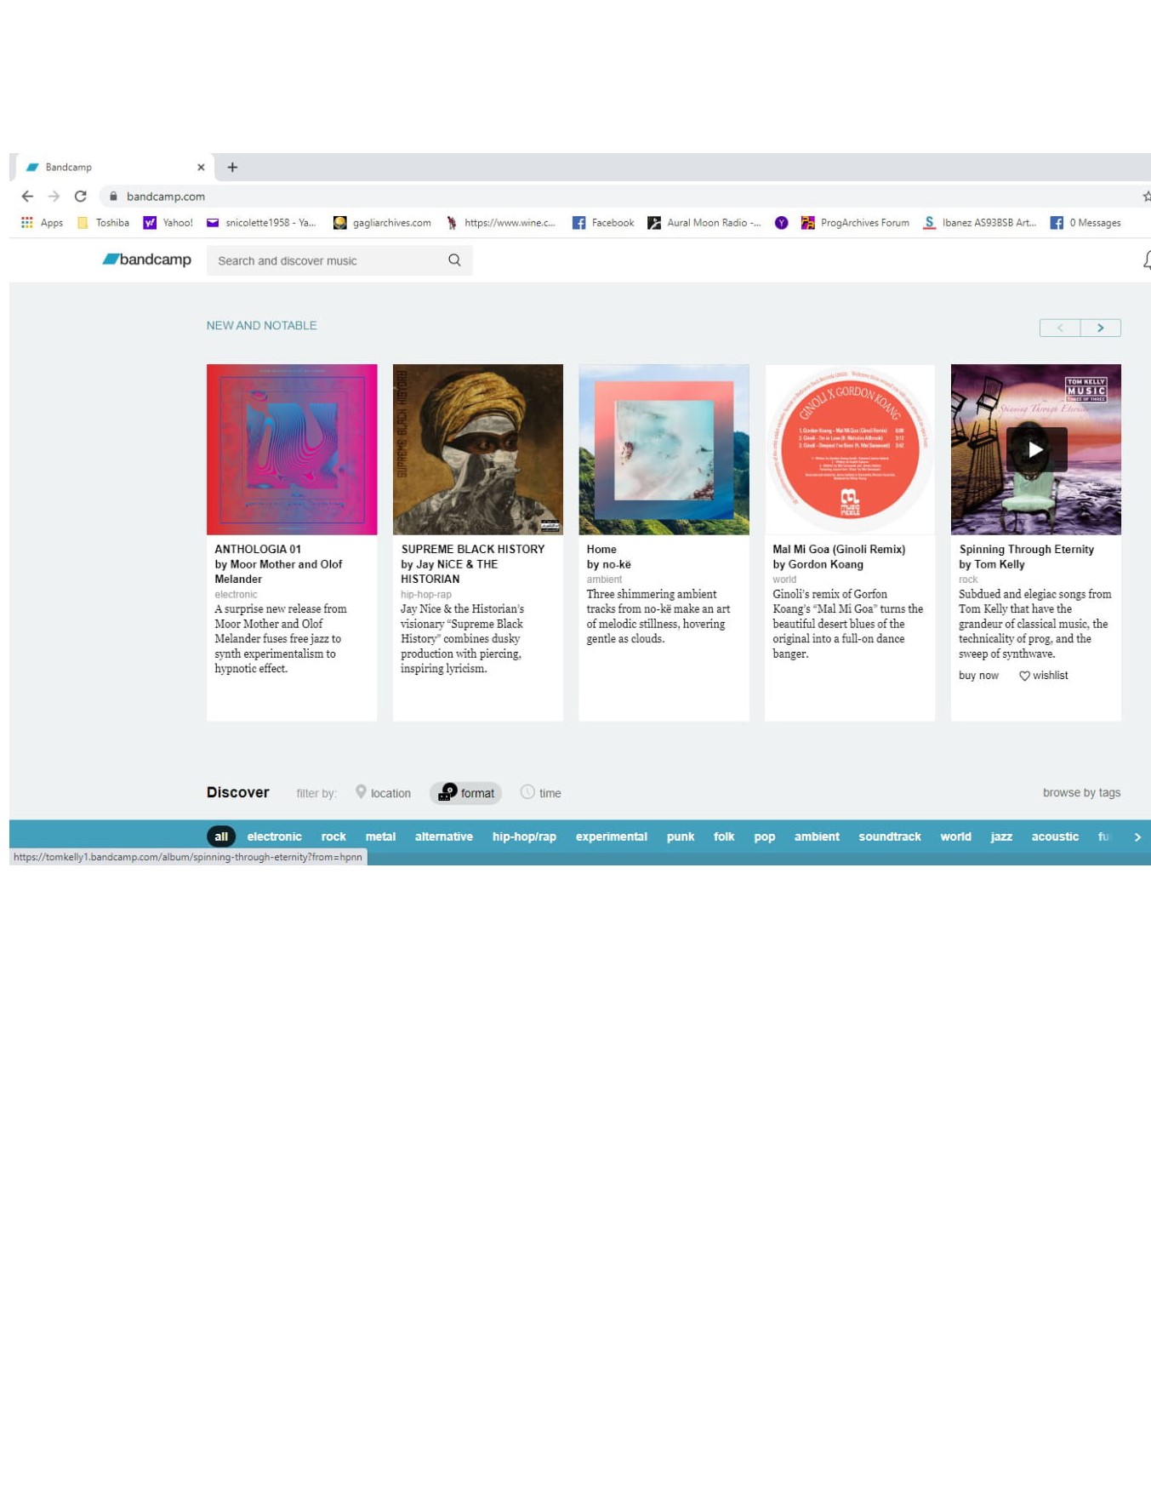Open a new browser tab

tap(232, 168)
